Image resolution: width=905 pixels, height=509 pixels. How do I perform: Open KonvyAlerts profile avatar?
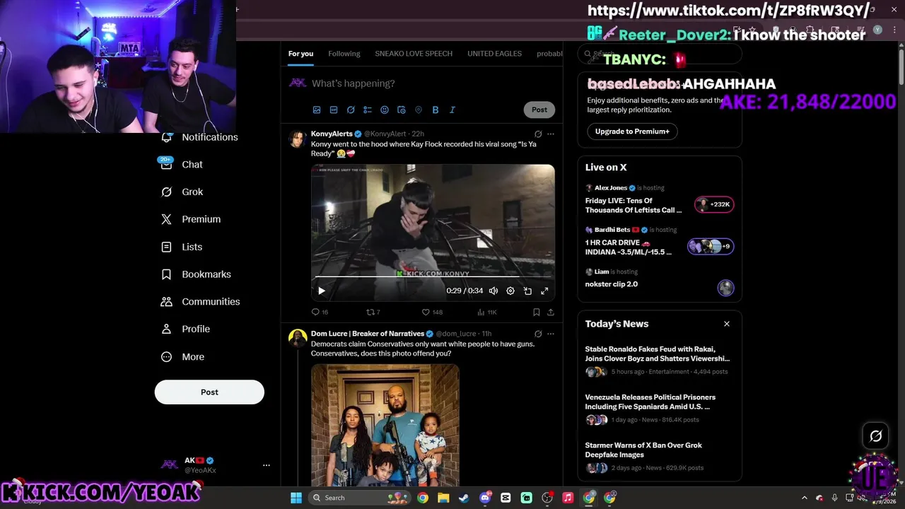pyautogui.click(x=298, y=139)
